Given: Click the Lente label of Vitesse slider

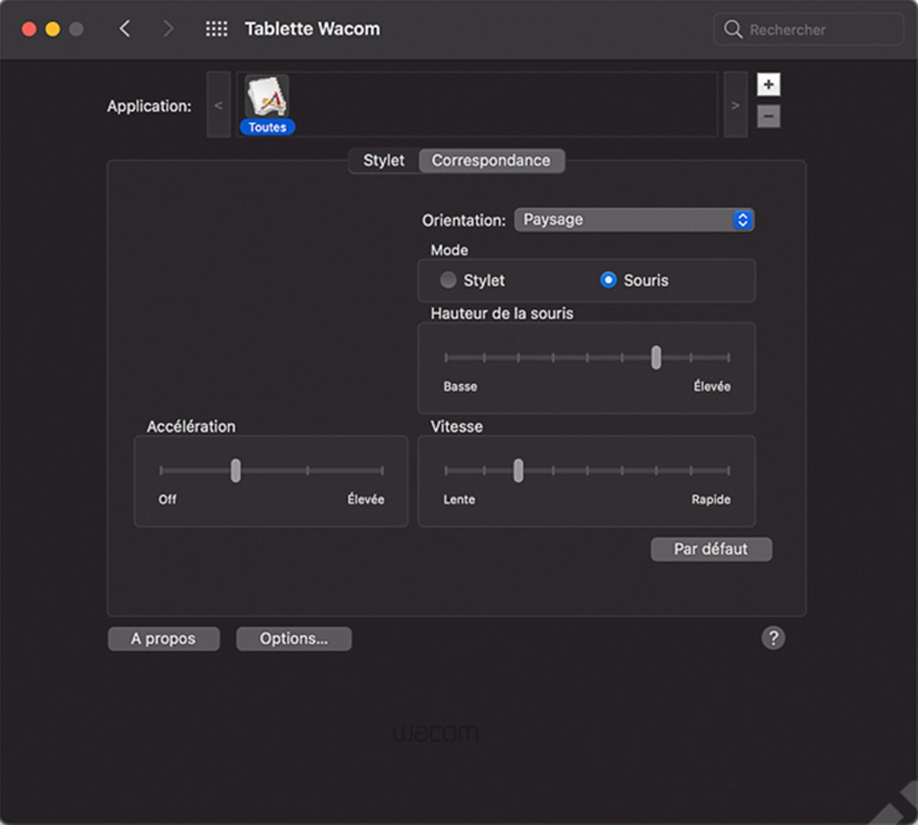Looking at the screenshot, I should click(x=459, y=499).
